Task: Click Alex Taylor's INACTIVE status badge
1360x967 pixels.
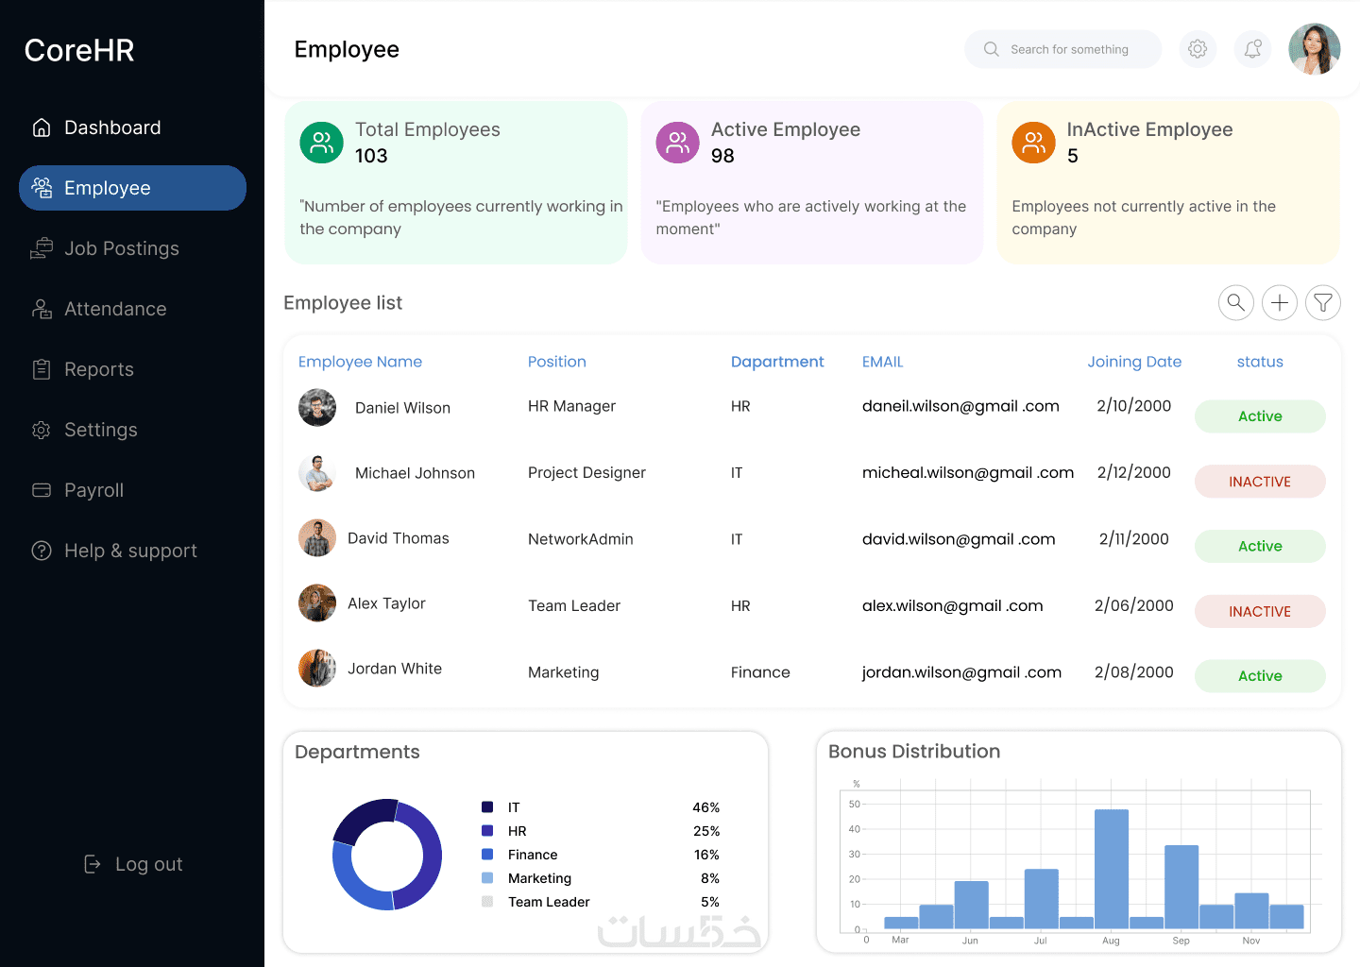Action: pos(1260,612)
